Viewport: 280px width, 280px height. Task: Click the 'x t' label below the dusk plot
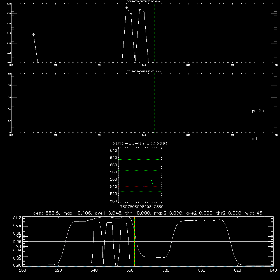coord(255,139)
